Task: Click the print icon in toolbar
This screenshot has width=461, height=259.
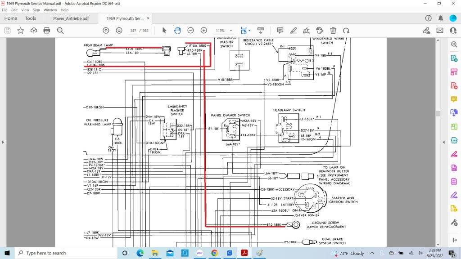Action: [47, 31]
